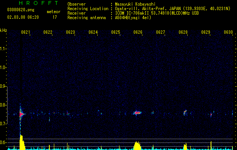The width and height of the screenshot is (237, 150).
Task: Click the 0627 time axis marker
Action: [161, 32]
